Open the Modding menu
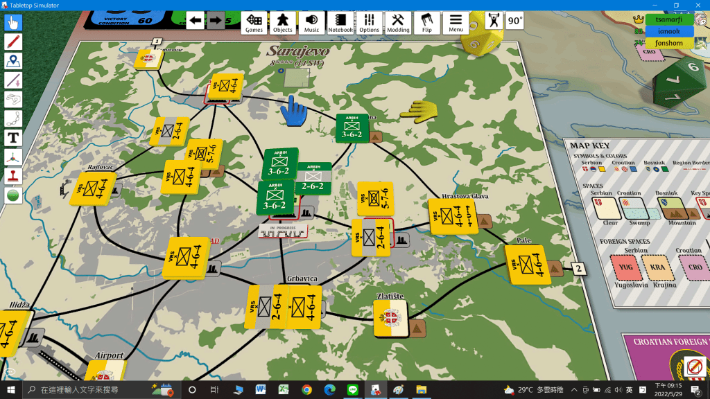710x399 pixels. click(x=397, y=22)
